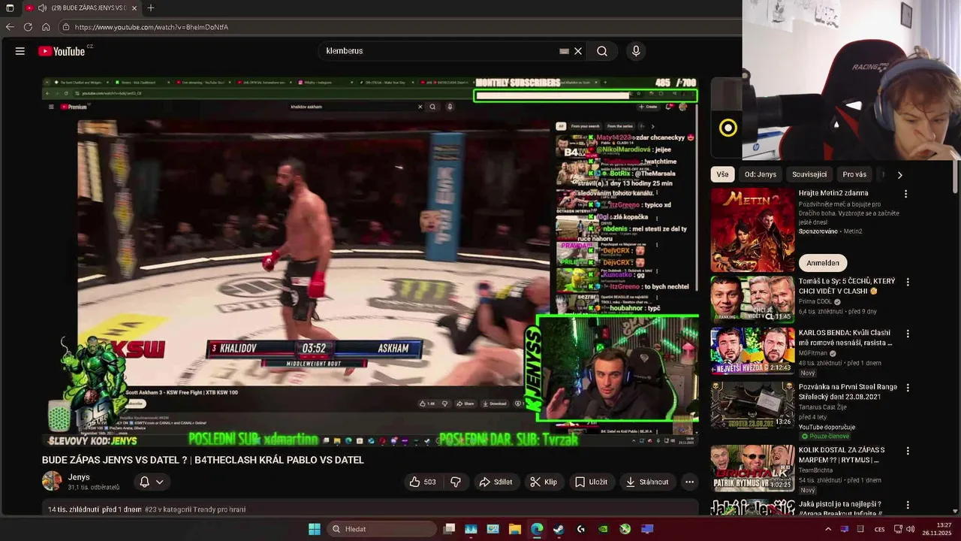This screenshot has width=961, height=541.
Task: Open options for 'KARLOS BENDA' video
Action: 908,334
